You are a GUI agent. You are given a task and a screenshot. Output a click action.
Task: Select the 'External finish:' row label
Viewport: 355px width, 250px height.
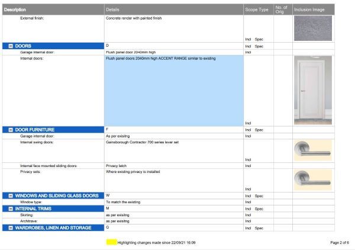tap(32, 18)
